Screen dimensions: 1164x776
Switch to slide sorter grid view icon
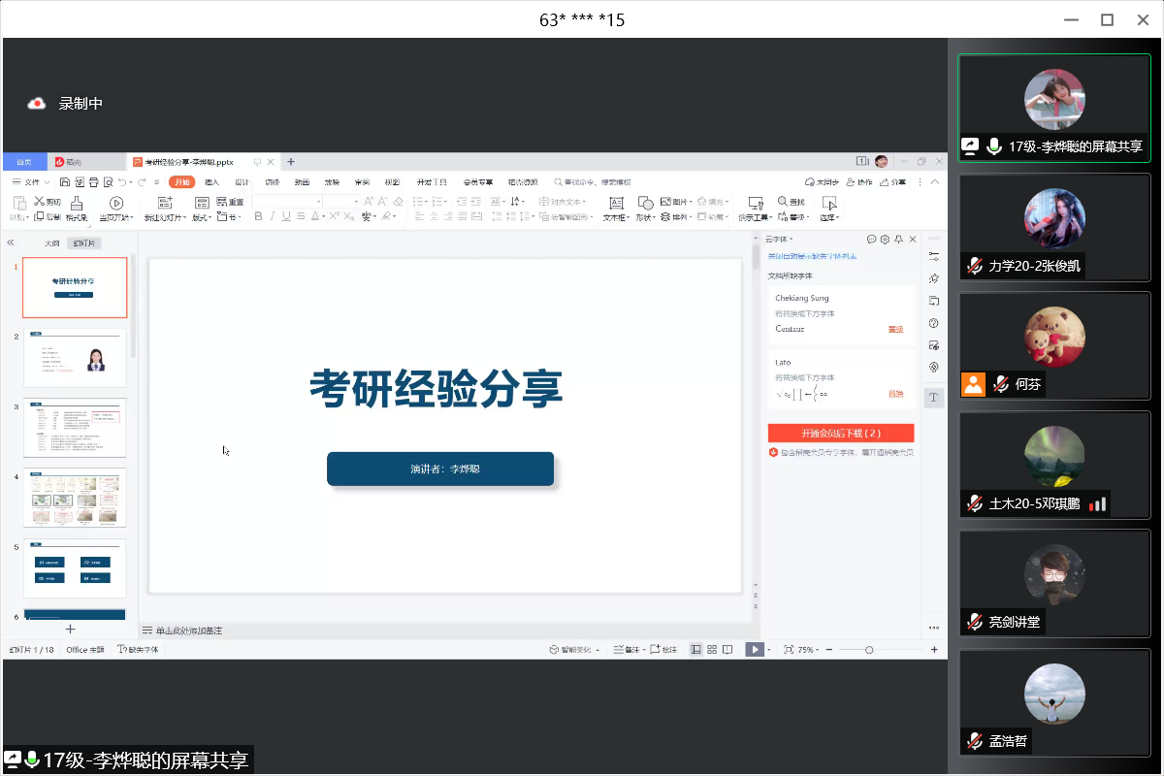coord(712,650)
